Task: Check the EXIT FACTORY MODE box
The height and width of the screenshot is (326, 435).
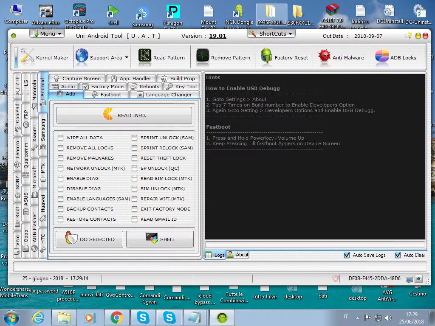Action: tap(135, 209)
